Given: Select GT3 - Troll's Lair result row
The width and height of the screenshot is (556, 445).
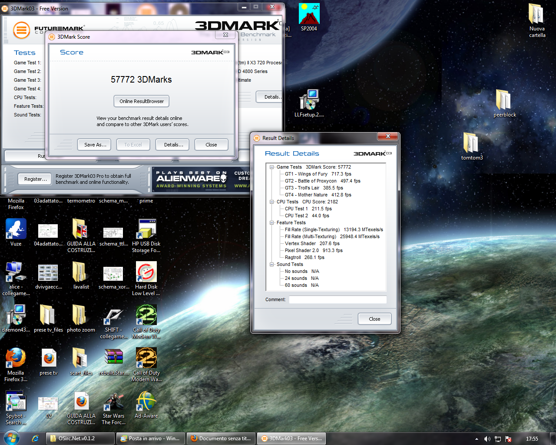Looking at the screenshot, I should pyautogui.click(x=314, y=188).
